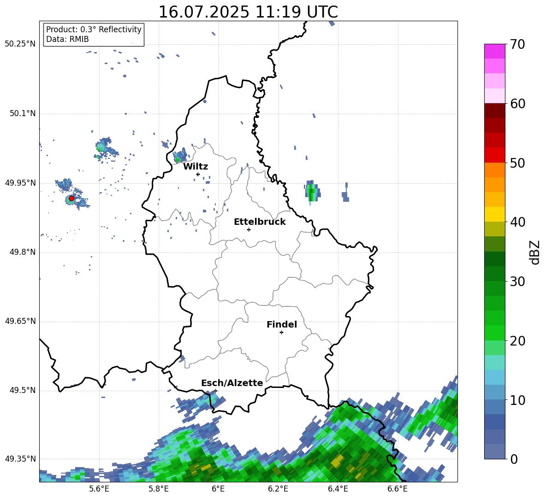This screenshot has width=546, height=498.
Task: Click the Ettelbruck cross marker
Action: click(249, 229)
